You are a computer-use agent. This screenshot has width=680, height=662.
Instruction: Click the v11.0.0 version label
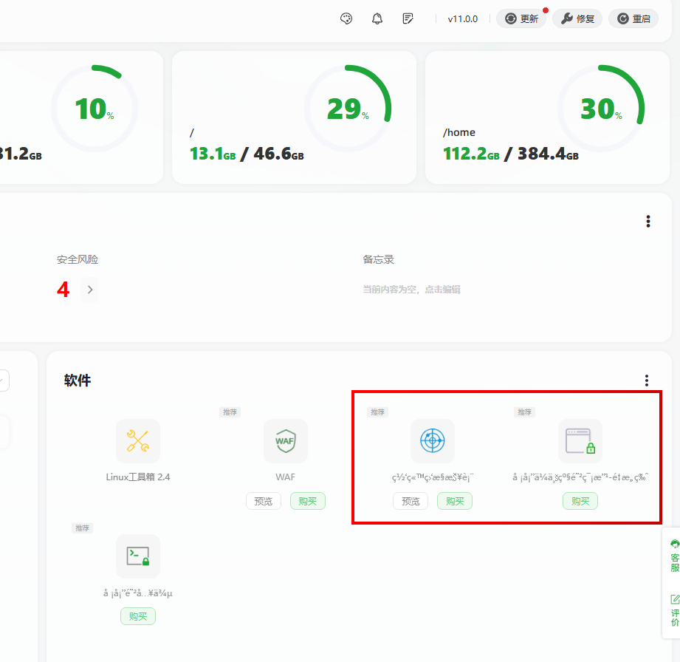(463, 19)
